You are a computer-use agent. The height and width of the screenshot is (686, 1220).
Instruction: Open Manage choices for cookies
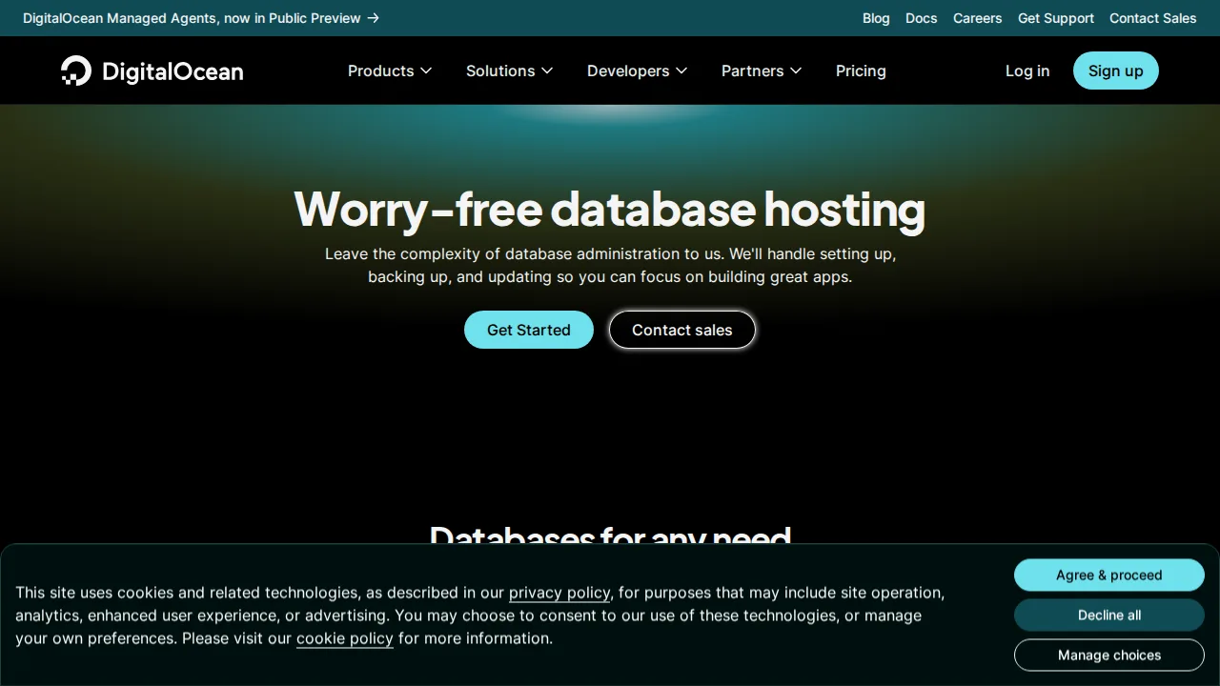click(1109, 655)
